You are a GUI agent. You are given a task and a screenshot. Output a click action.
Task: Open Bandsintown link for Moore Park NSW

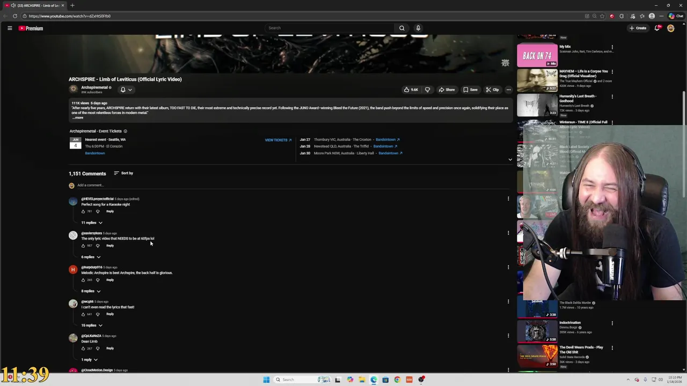[x=390, y=153]
